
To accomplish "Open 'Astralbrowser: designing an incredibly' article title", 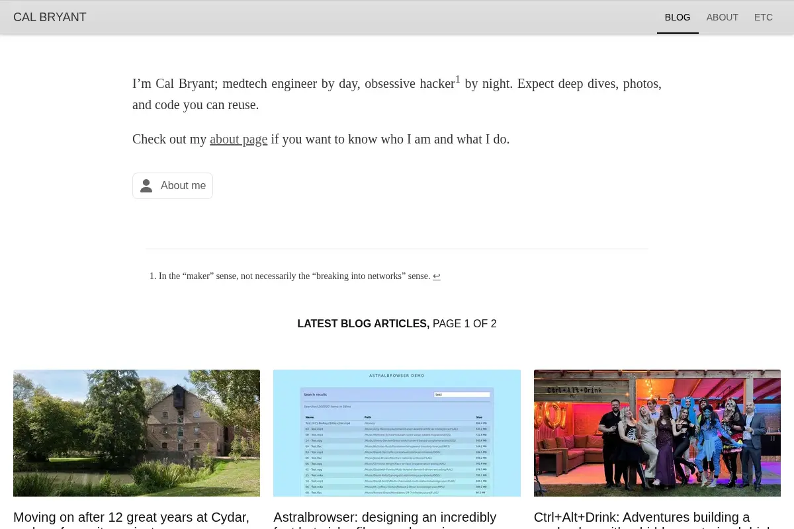I will 385,518.
